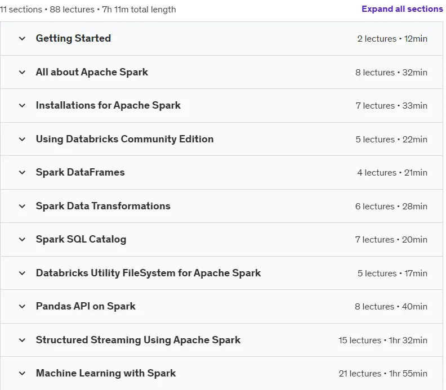Expand chevron beside Pandas API on Spark
This screenshot has width=446, height=390.
22,306
